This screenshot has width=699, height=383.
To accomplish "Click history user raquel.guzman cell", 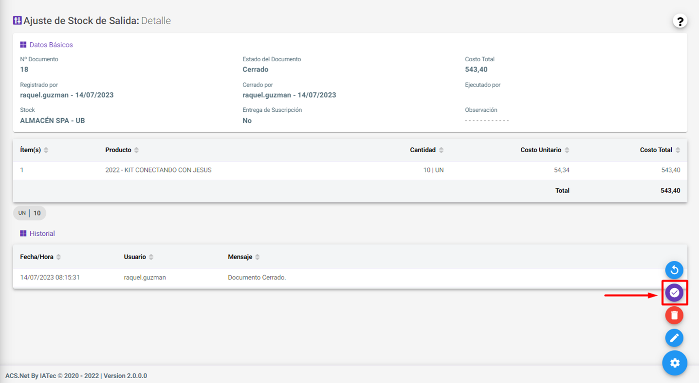I will point(145,278).
